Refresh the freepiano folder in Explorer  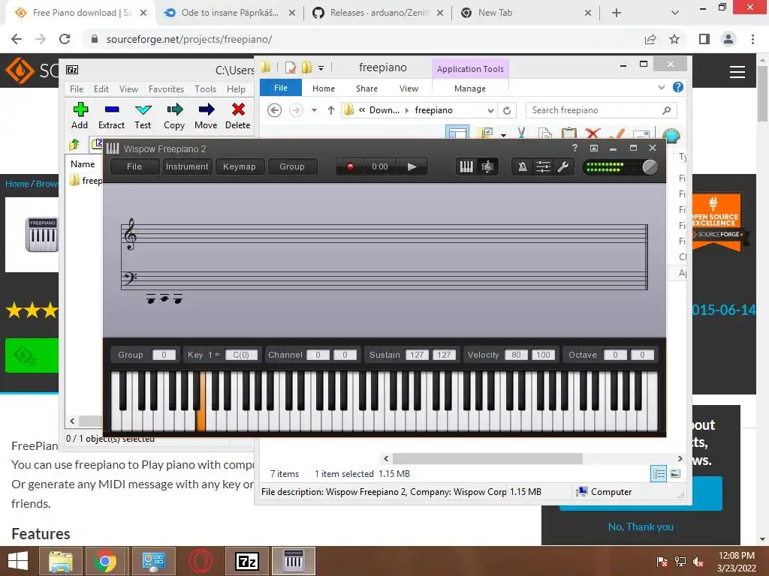click(507, 111)
